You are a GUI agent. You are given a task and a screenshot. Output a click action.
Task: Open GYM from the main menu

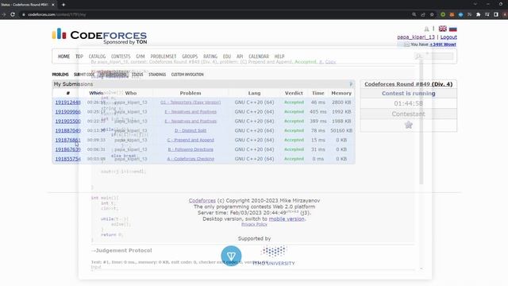click(x=140, y=56)
